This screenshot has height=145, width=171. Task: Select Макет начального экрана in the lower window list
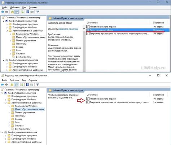click(x=103, y=99)
